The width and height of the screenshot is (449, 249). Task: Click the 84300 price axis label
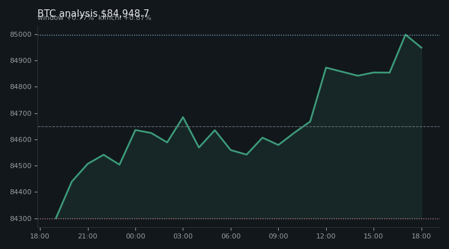[21, 218]
